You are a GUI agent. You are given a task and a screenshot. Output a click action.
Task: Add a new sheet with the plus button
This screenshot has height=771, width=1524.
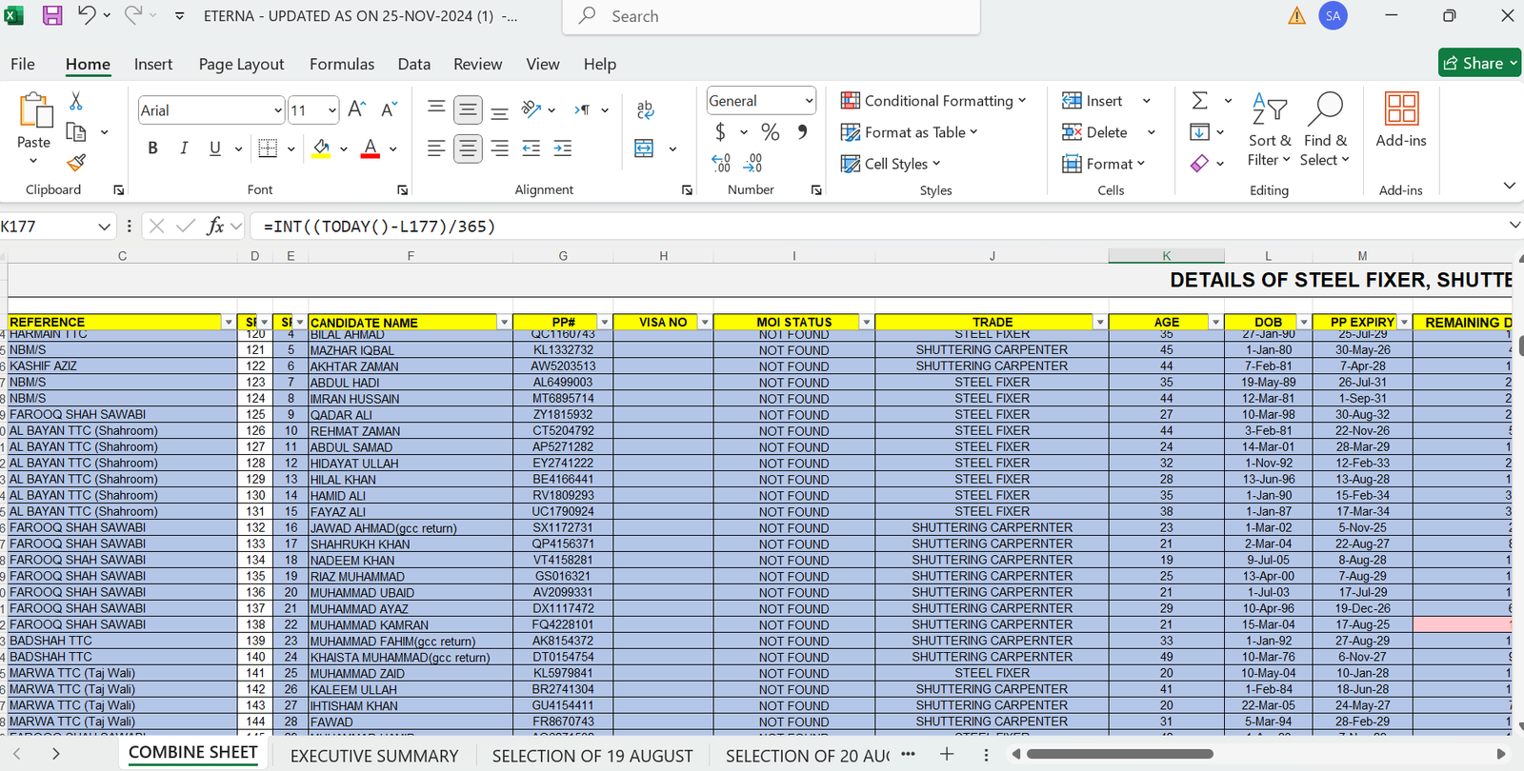[947, 754]
